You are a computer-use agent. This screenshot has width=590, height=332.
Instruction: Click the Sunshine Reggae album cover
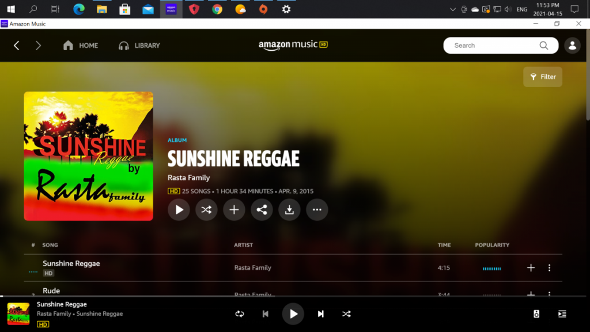(88, 156)
